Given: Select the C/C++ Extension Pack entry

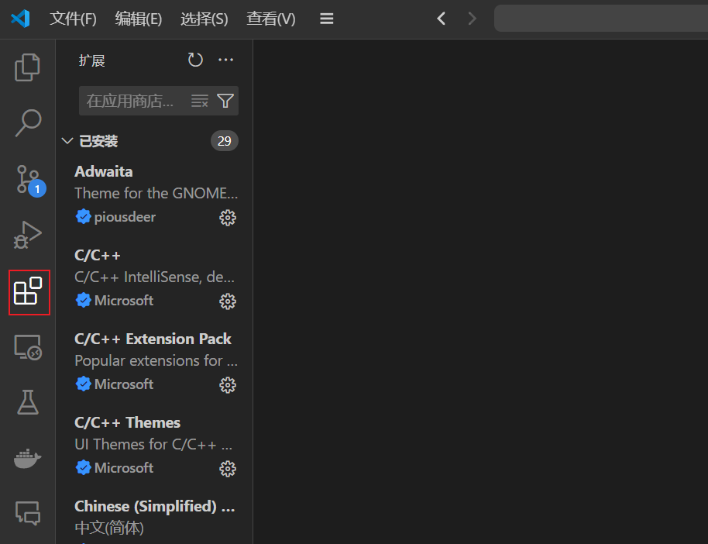Looking at the screenshot, I should tap(154, 361).
